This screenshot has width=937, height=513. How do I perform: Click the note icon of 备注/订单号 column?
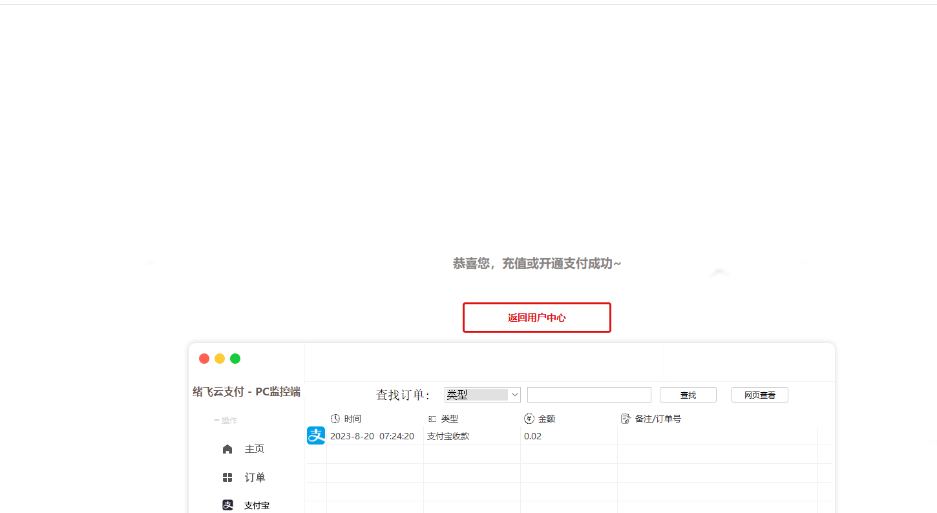click(626, 419)
